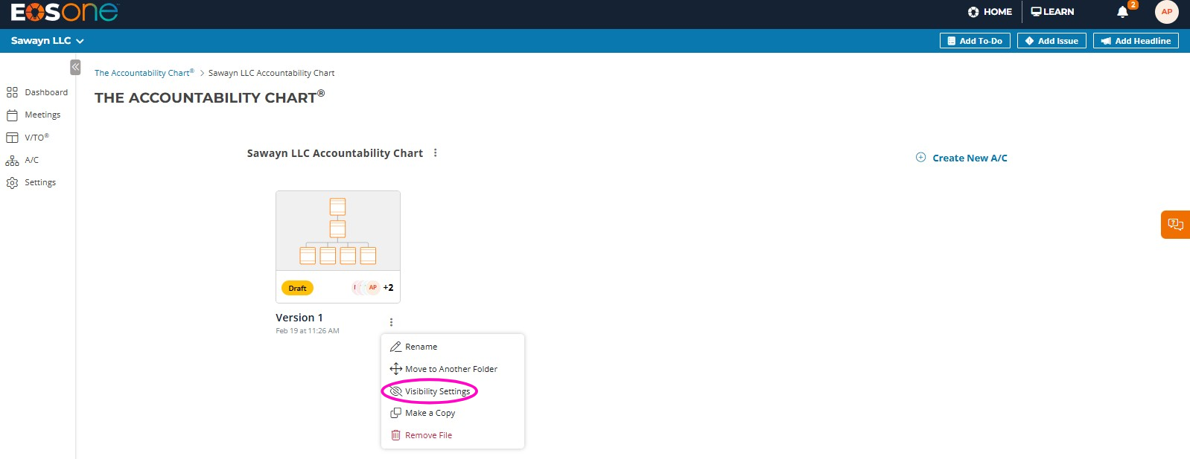Click the Draft status badge
Image resolution: width=1190 pixels, height=459 pixels.
point(297,288)
